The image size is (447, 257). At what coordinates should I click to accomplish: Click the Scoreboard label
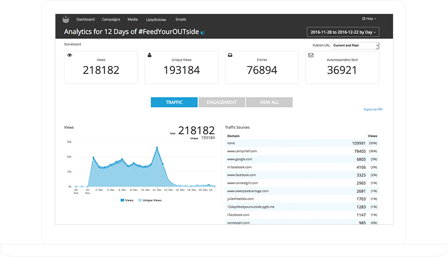pyautogui.click(x=72, y=44)
